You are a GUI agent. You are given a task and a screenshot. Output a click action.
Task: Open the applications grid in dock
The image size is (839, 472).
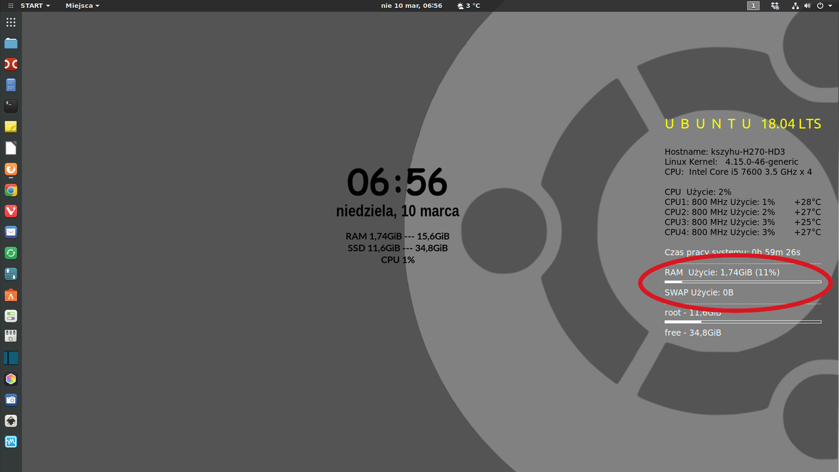(x=10, y=22)
